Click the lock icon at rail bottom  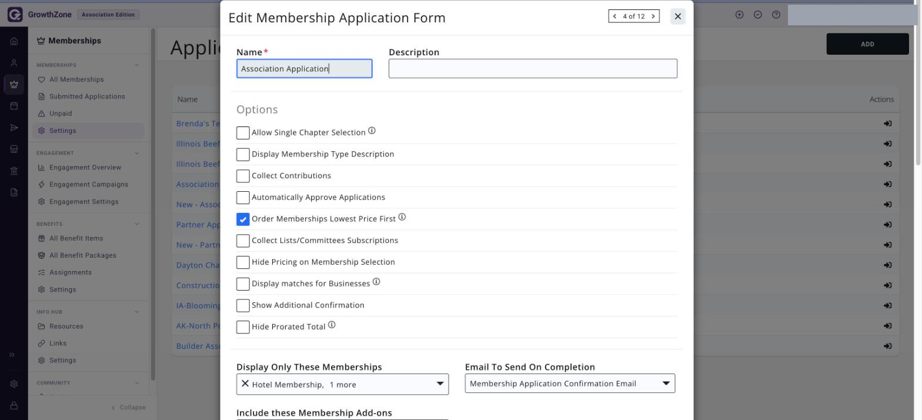tap(14, 406)
